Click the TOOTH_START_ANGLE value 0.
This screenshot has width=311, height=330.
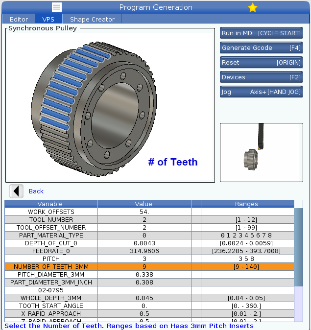click(x=144, y=306)
